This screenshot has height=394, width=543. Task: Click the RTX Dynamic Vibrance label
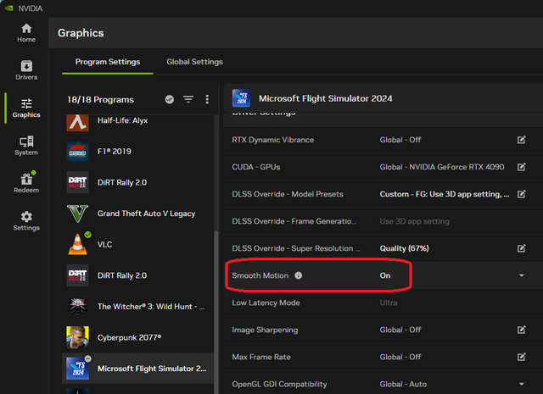pos(273,140)
